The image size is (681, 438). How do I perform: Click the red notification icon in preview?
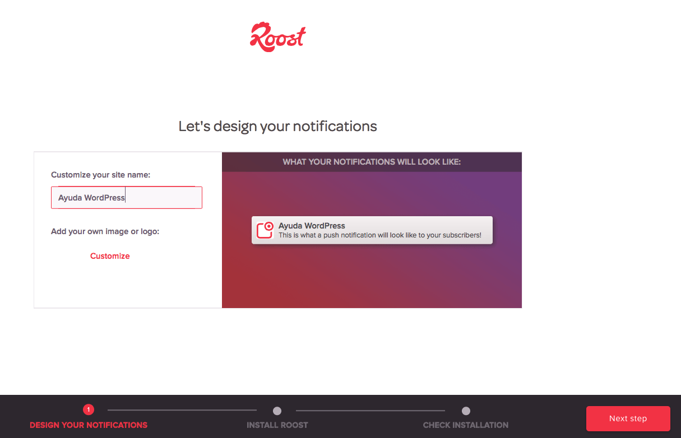(265, 230)
